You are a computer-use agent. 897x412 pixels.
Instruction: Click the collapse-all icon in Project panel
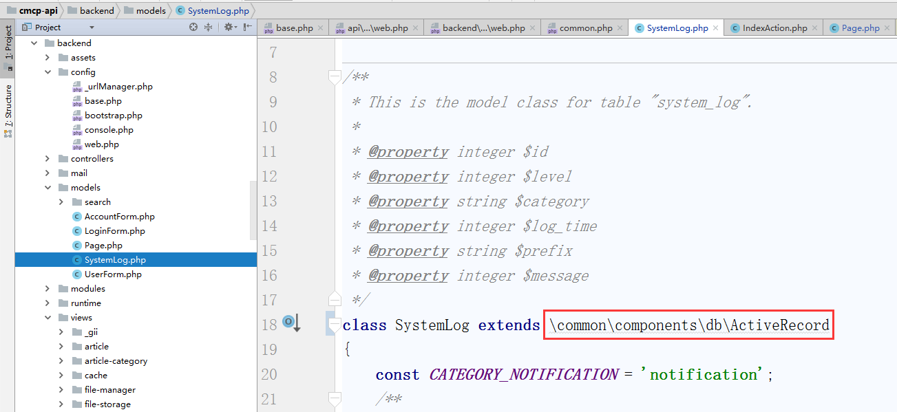209,28
